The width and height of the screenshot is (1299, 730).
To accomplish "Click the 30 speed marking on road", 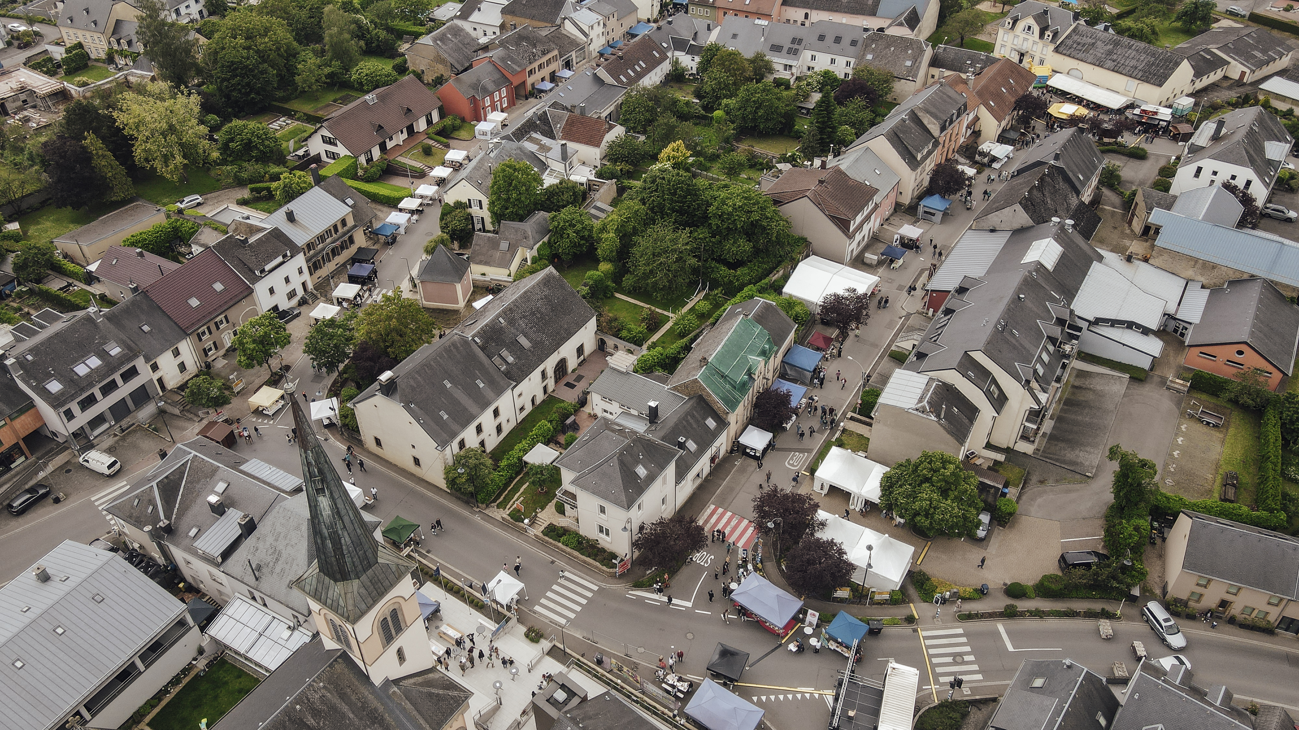I will (x=796, y=459).
